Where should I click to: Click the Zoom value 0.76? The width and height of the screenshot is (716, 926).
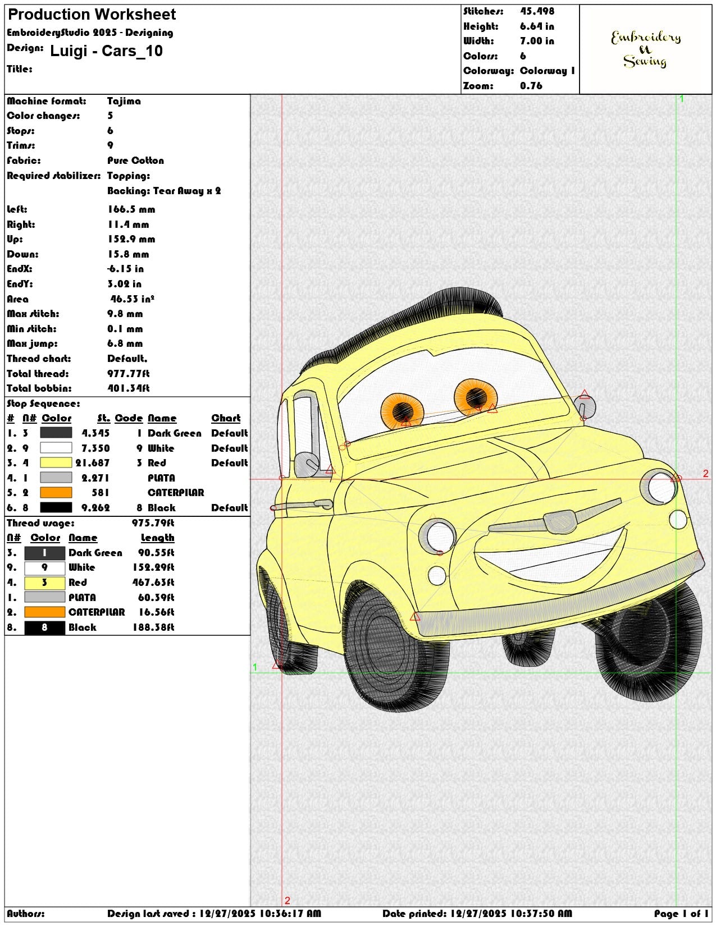tap(531, 86)
